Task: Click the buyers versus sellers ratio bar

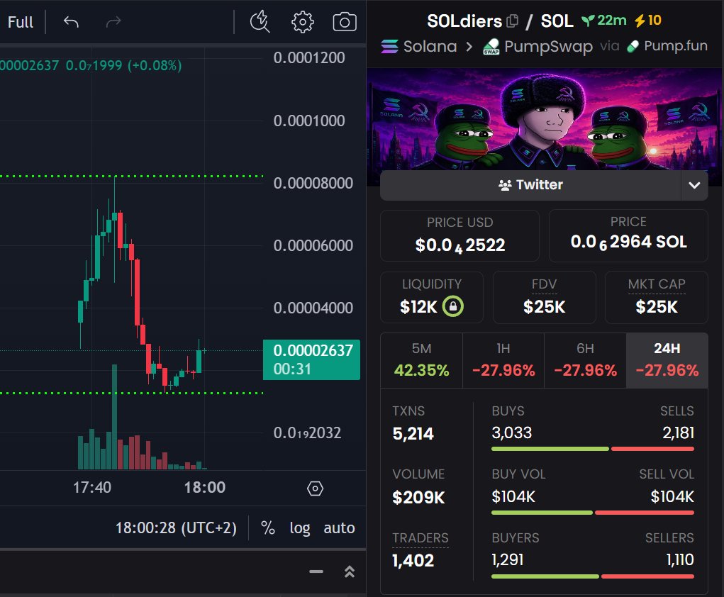Action: (x=593, y=576)
